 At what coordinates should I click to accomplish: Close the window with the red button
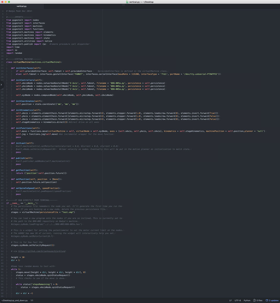point(2,2)
